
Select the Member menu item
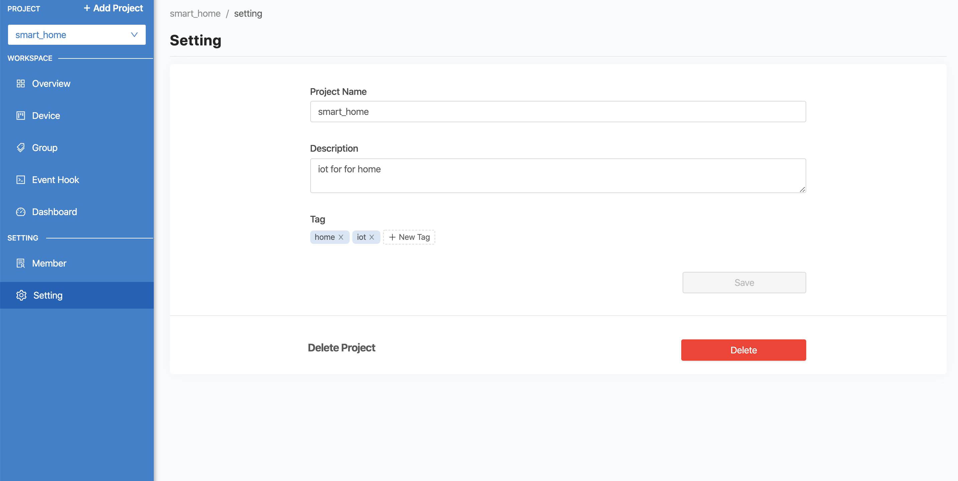coord(77,263)
